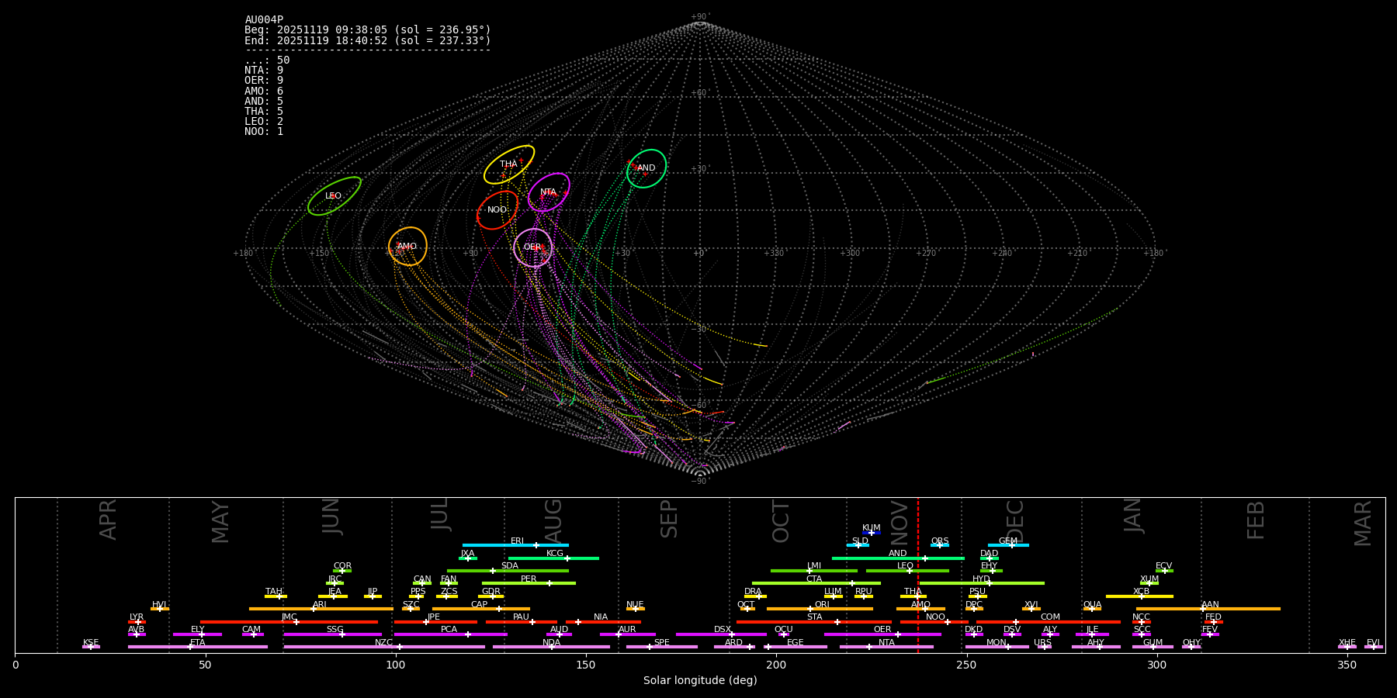Image resolution: width=1397 pixels, height=698 pixels.
Task: Select the LYR shower label in the timeline
Action: tap(137, 617)
